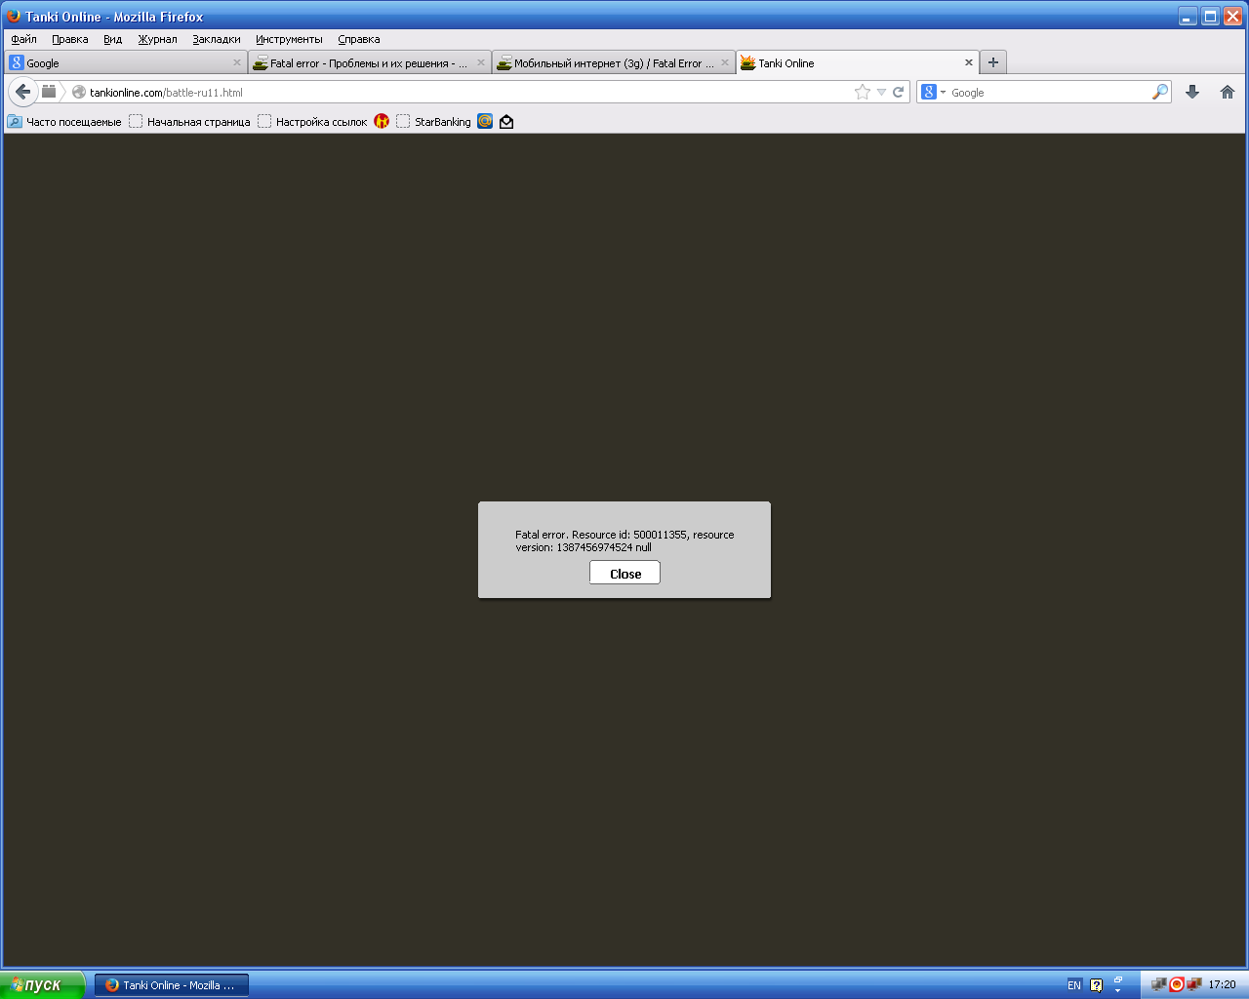Click the Firefox logo in the title bar

coord(14,16)
